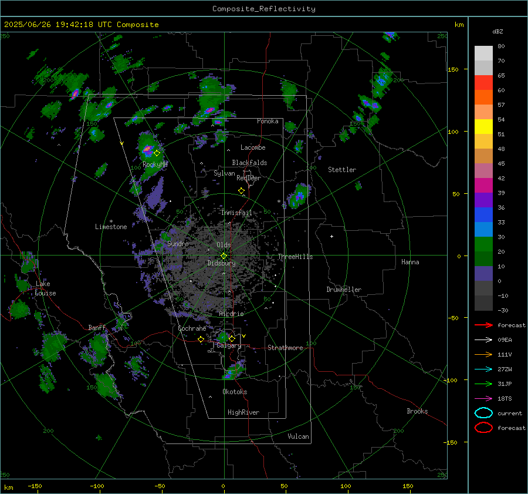Click the Composite_Reflectivity title
This screenshot has width=528, height=494.
tap(264, 9)
